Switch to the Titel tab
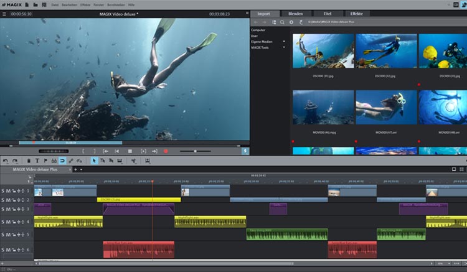467x272 pixels. point(328,14)
